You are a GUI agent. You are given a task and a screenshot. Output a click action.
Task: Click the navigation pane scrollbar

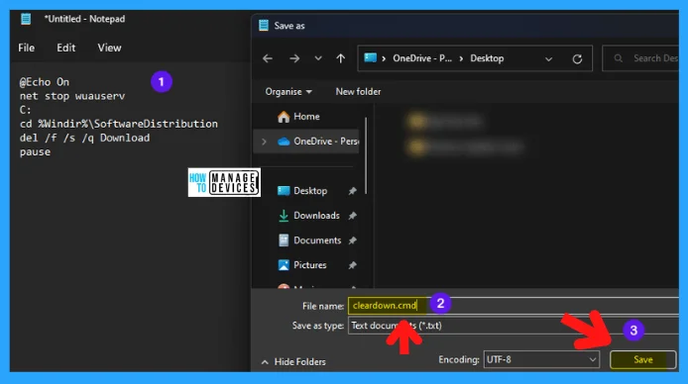coord(366,155)
